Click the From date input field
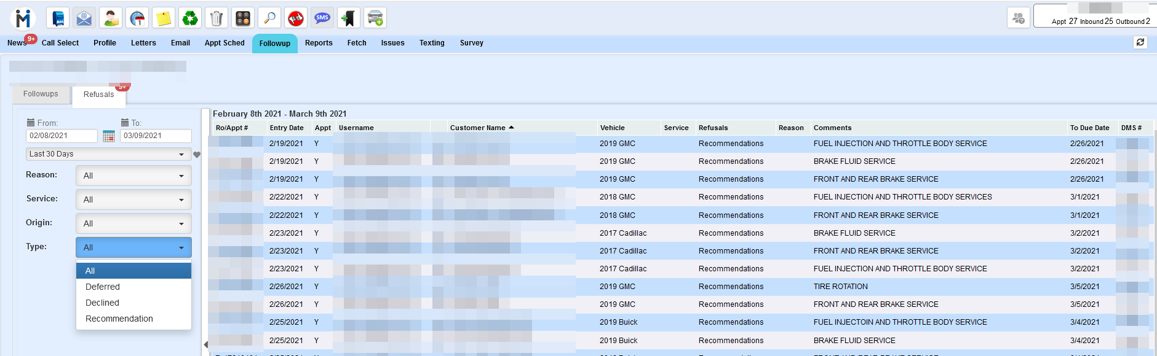 pos(62,136)
